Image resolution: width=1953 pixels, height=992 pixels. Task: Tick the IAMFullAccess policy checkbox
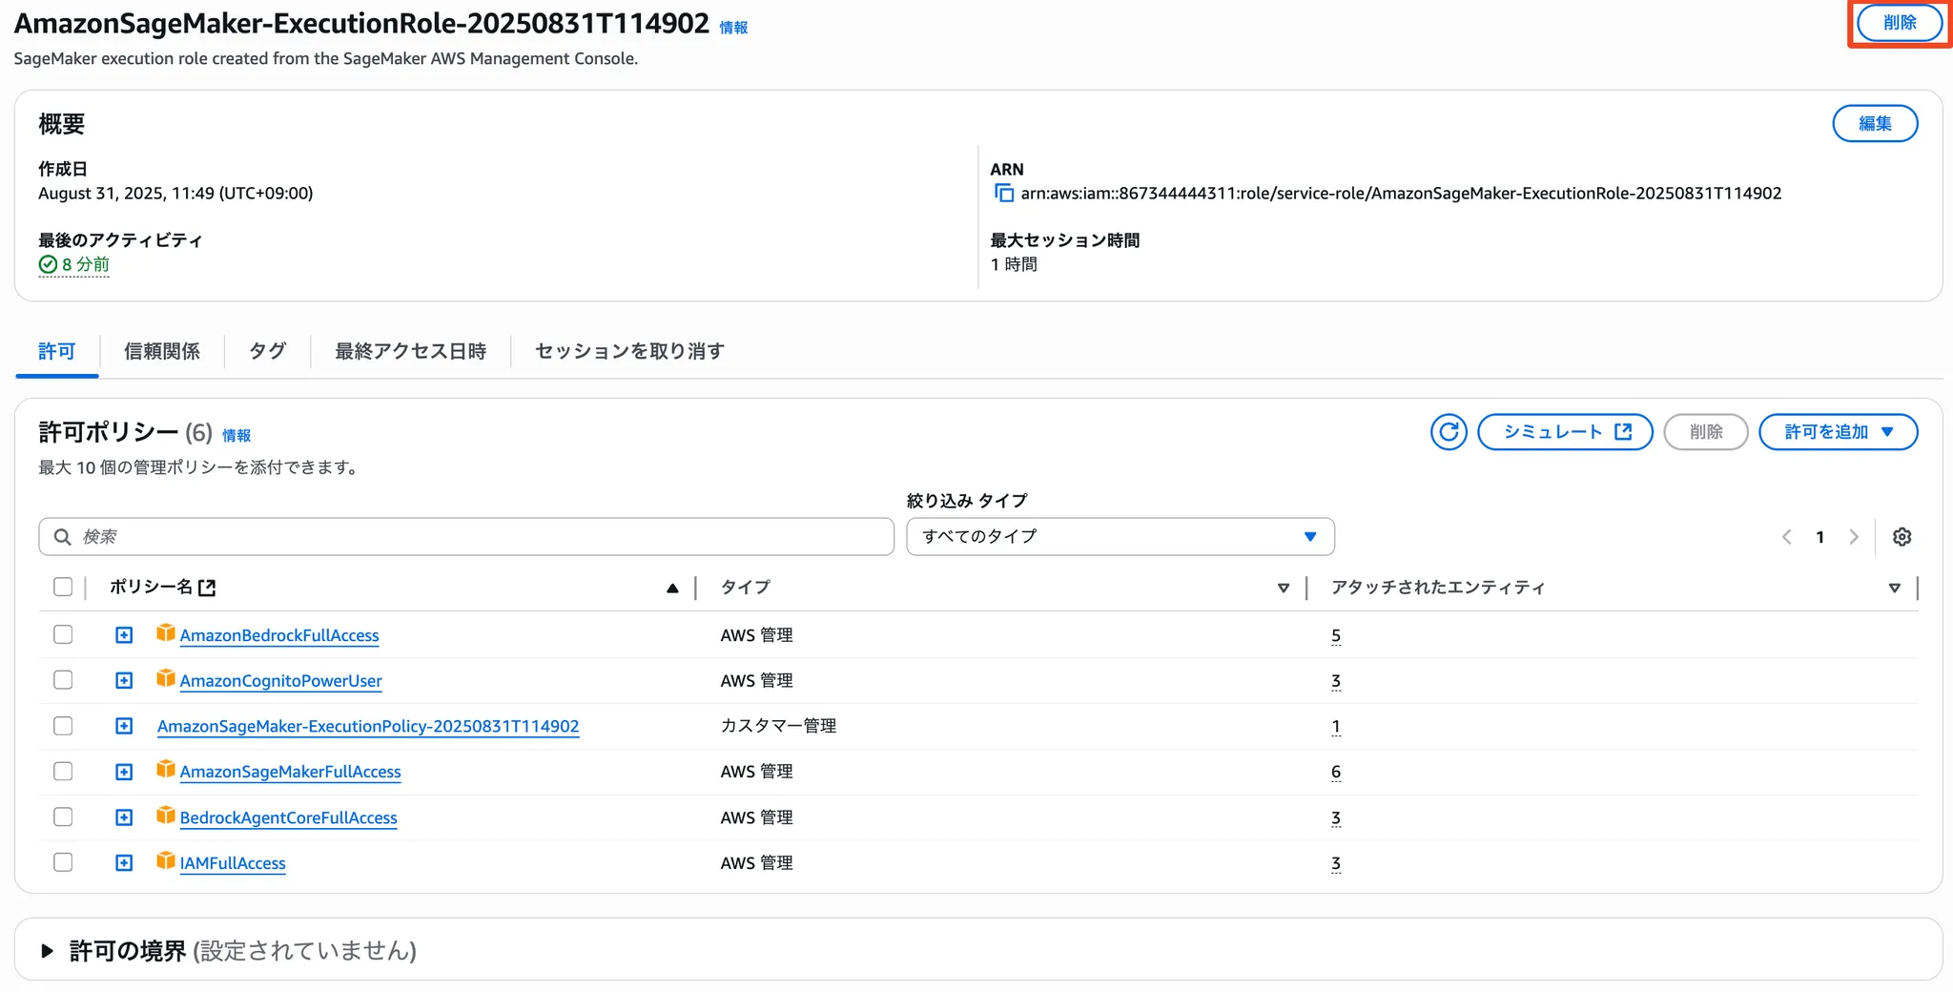click(63, 862)
